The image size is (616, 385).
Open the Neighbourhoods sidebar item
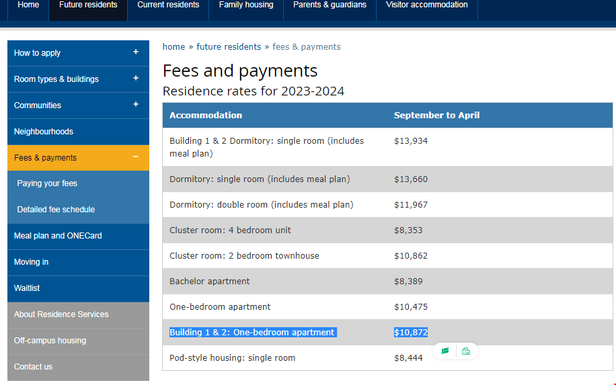click(x=44, y=132)
